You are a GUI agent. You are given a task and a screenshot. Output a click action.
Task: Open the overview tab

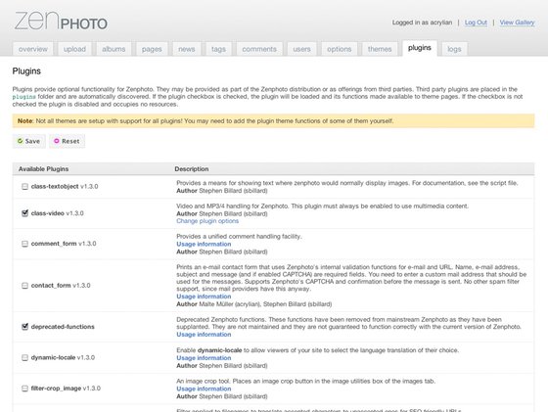pyautogui.click(x=33, y=49)
